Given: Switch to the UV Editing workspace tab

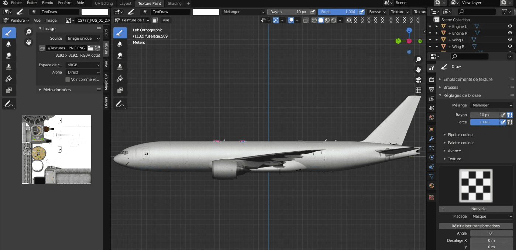Looking at the screenshot, I should point(104,3).
